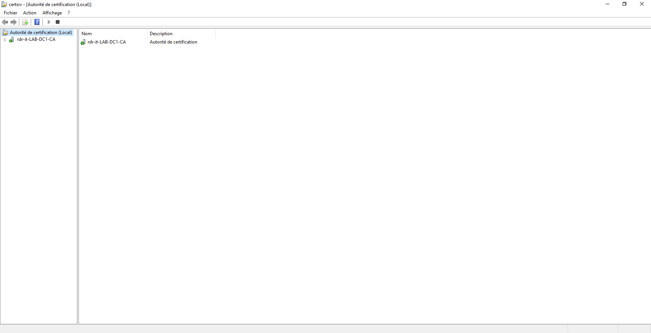
Task: Minimize the certsrv window
Action: click(607, 4)
